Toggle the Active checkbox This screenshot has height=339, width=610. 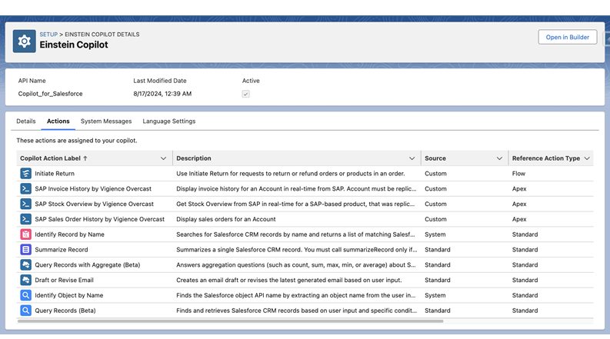point(245,94)
